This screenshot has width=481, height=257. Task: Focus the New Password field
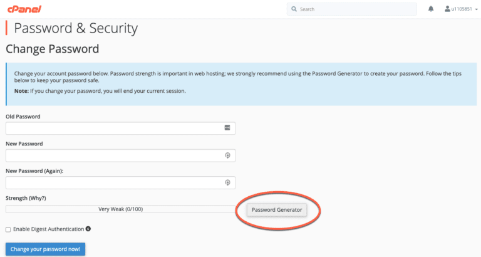(120, 155)
